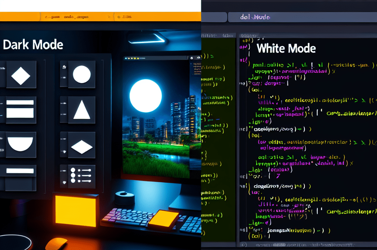Open the bulleted list tile
Image resolution: width=377 pixels, height=250 pixels.
(82, 176)
